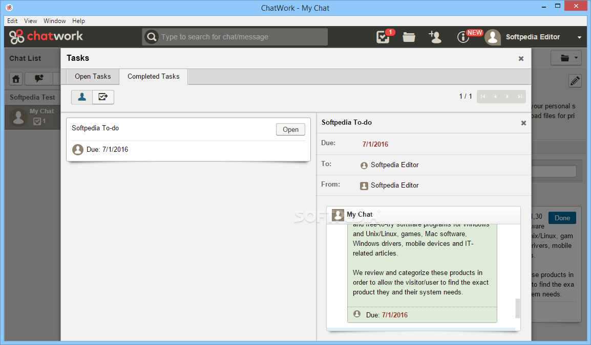Click the avatar beside Due: 7/1/2016 in the task card
The width and height of the screenshot is (591, 345).
(x=78, y=150)
